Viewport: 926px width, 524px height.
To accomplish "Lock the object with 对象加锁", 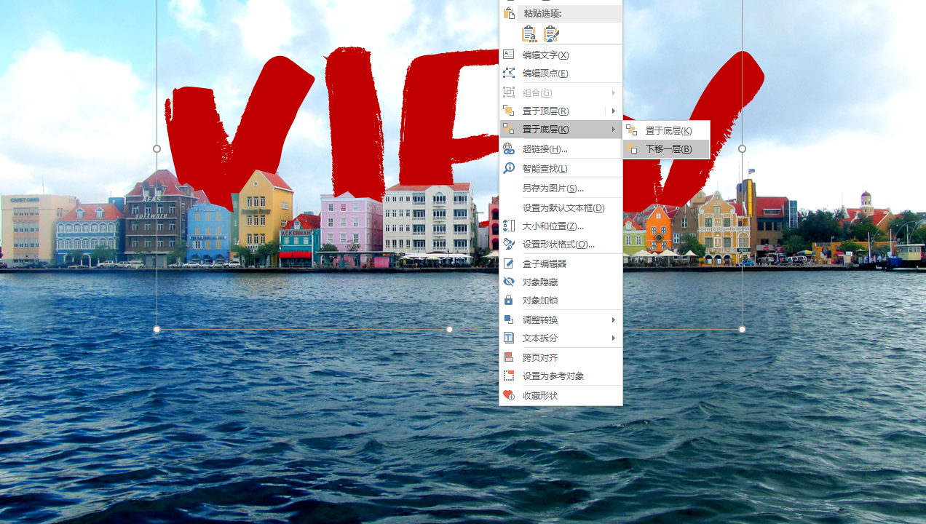I will [509, 300].
